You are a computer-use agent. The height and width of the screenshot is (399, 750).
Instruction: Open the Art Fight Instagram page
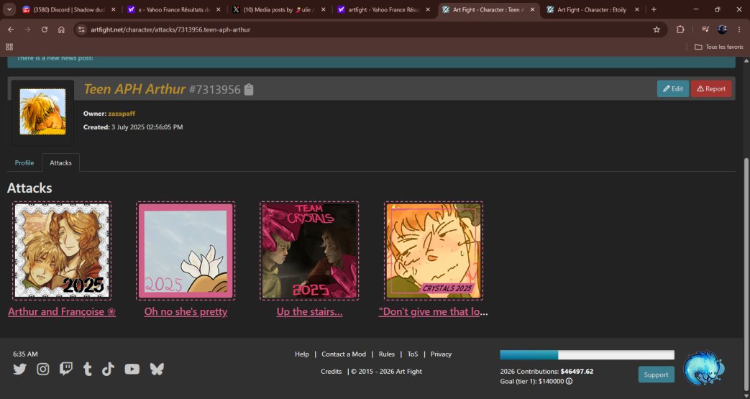(43, 369)
